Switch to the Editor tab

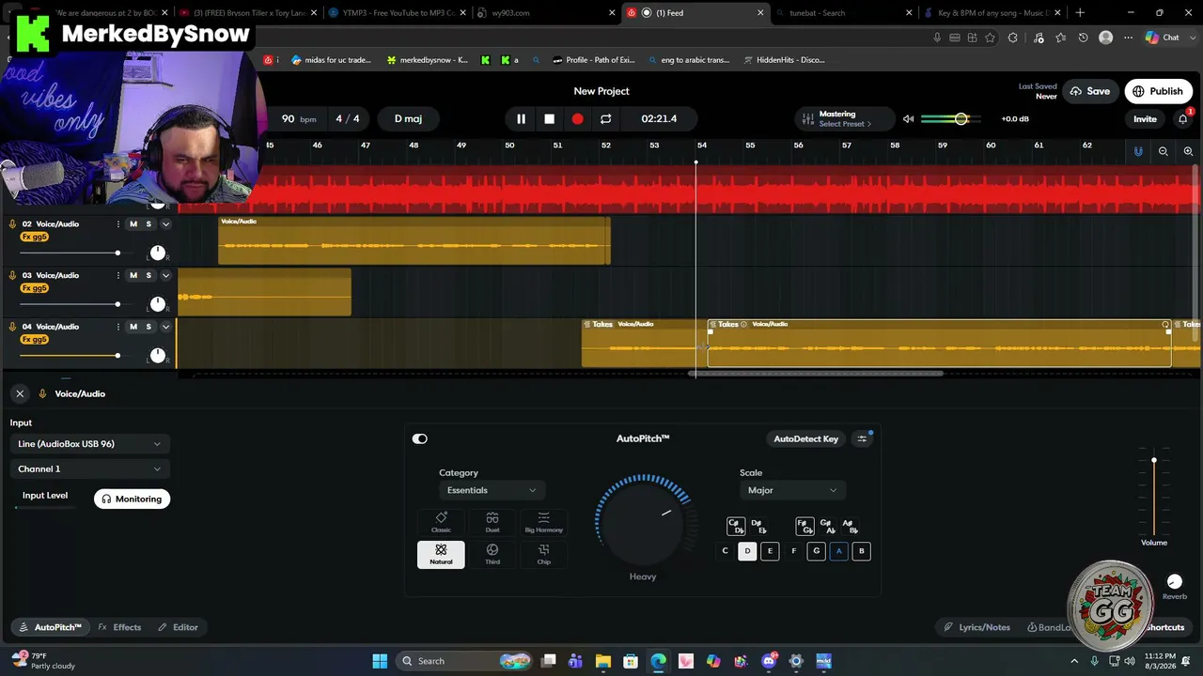[x=178, y=627]
